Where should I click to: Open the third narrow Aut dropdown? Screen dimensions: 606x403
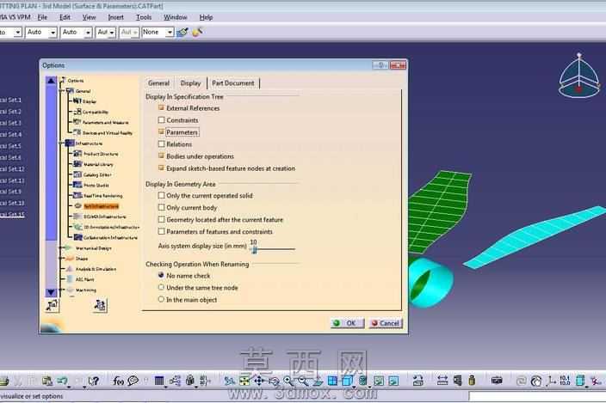point(106,33)
